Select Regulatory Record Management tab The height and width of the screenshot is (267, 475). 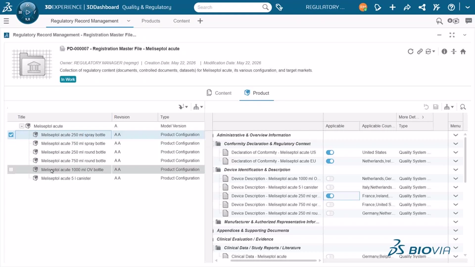pyautogui.click(x=85, y=21)
